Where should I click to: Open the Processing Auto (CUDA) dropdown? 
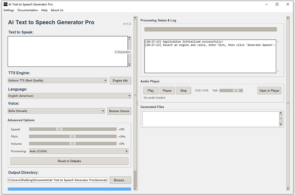pyautogui.click(x=79, y=151)
